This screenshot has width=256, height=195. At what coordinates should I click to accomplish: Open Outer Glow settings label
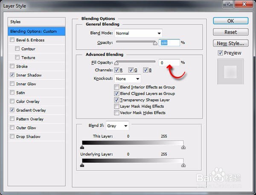tap(26, 128)
